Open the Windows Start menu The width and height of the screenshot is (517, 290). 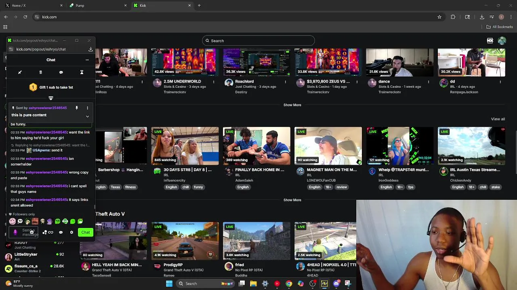[169, 284]
